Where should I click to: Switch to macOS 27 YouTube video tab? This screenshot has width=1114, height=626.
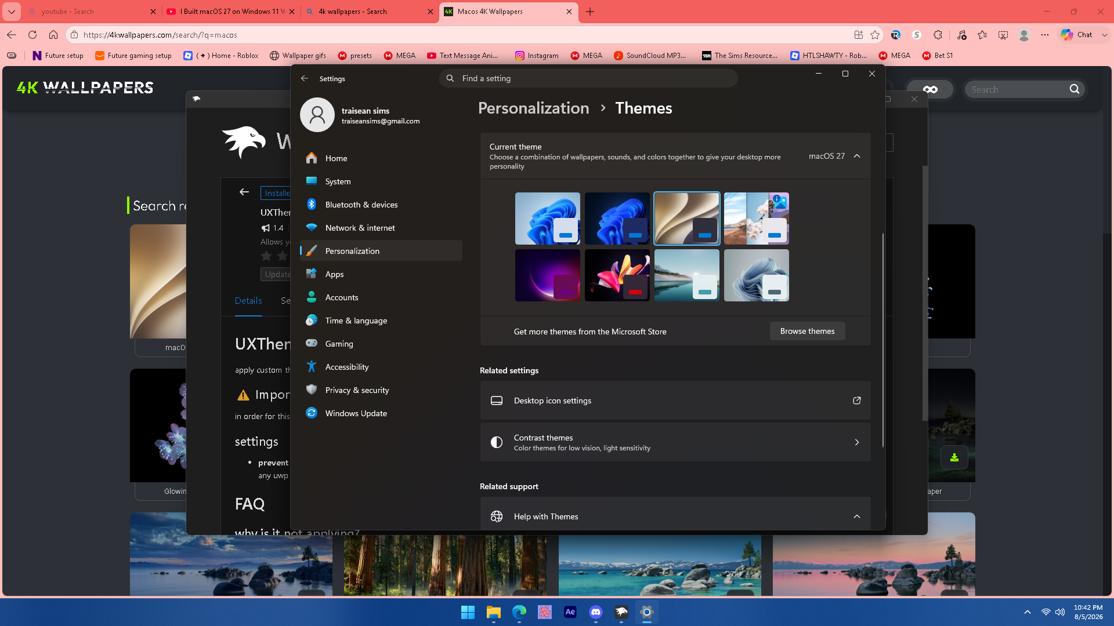coord(230,12)
